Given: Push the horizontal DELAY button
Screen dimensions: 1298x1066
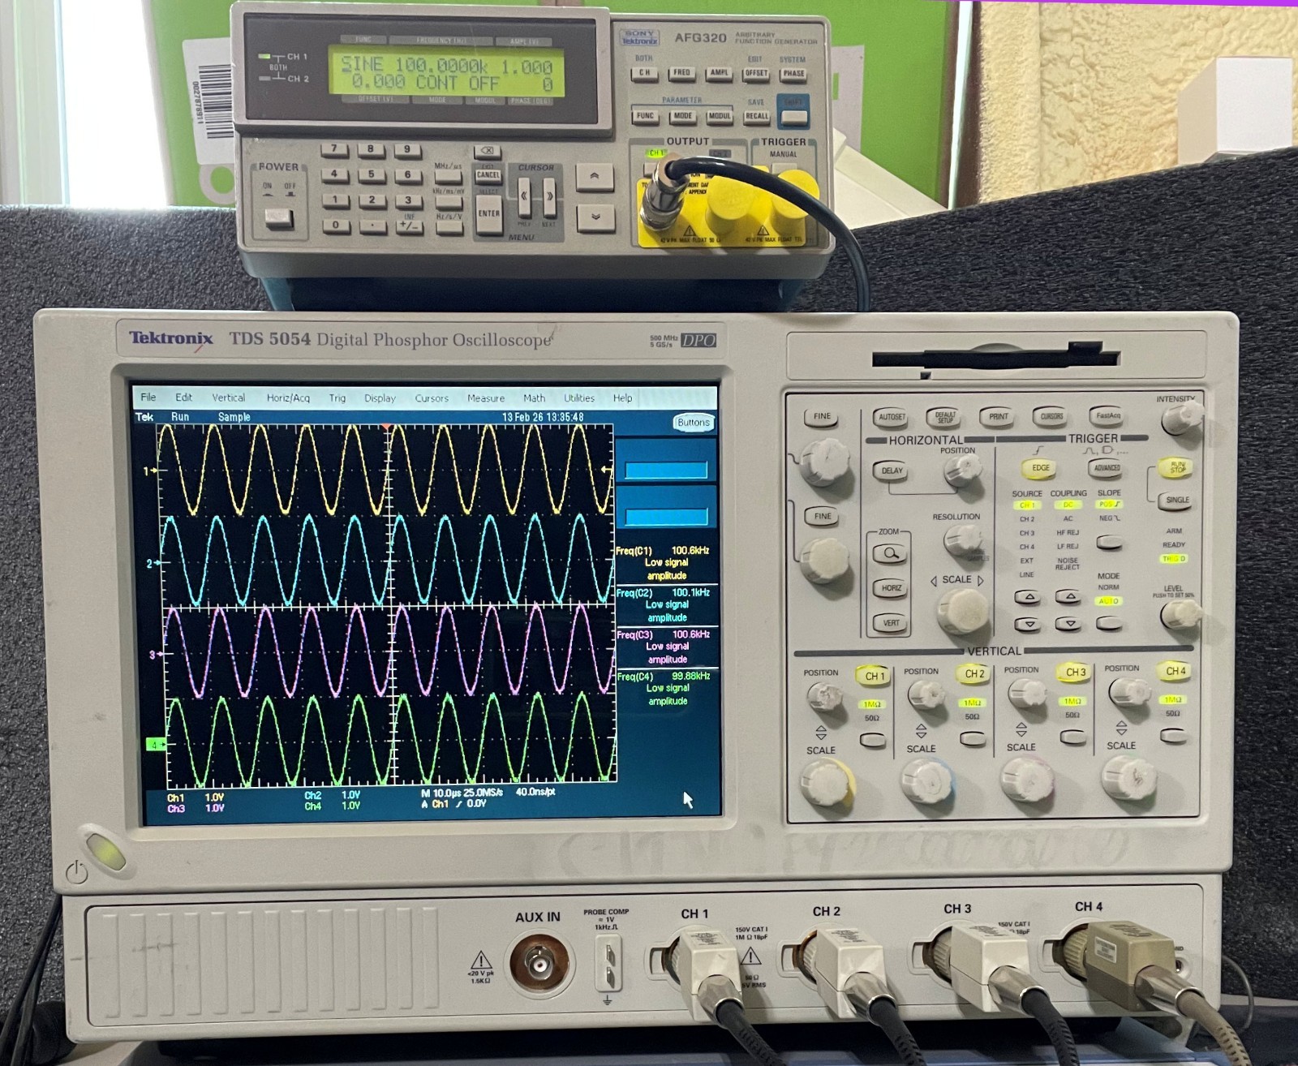Looking at the screenshot, I should (x=892, y=471).
